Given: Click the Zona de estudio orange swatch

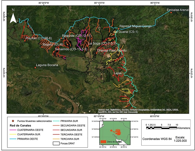Looking at the screenshot, I should (104, 141).
